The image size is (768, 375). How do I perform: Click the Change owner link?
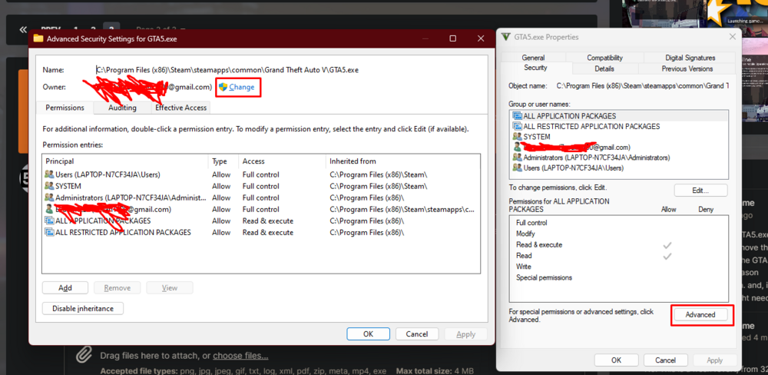tap(241, 88)
